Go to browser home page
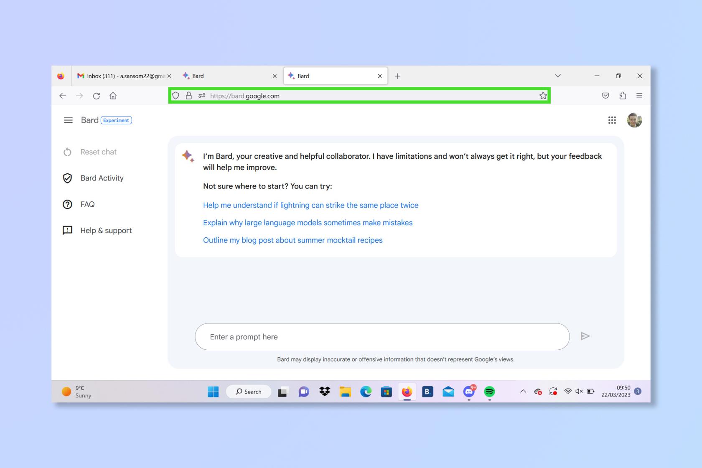This screenshot has width=702, height=468. (113, 96)
